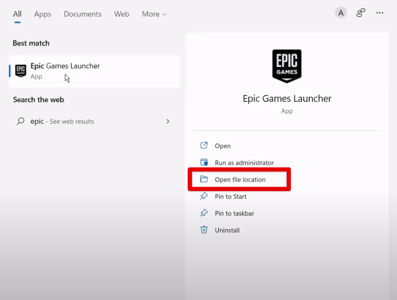
Task: Click the Best match heading
Action: tap(31, 43)
